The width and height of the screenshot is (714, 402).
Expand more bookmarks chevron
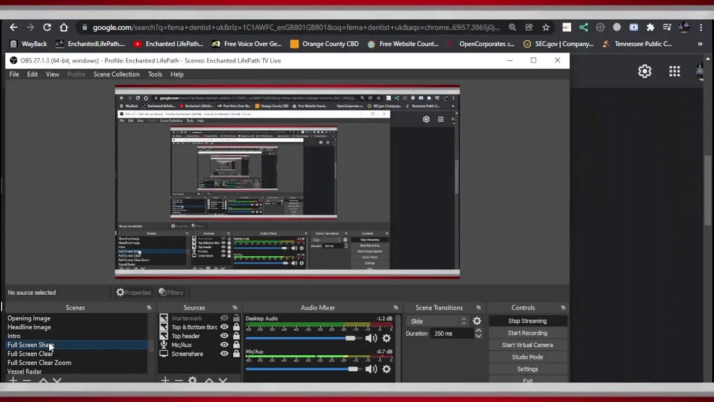click(x=700, y=44)
